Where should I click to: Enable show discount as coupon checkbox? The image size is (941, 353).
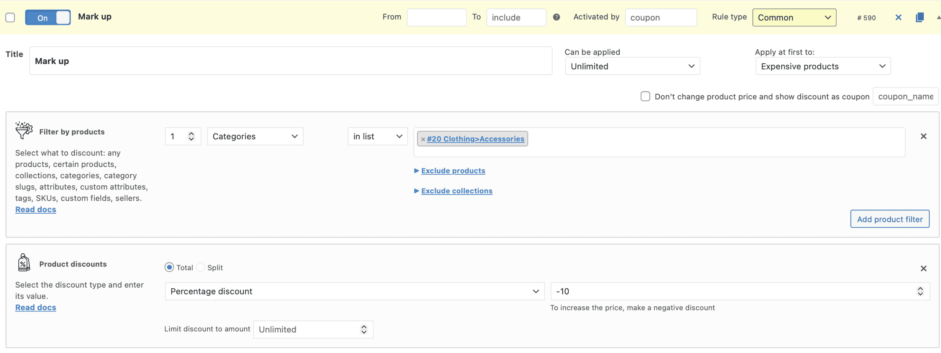645,96
